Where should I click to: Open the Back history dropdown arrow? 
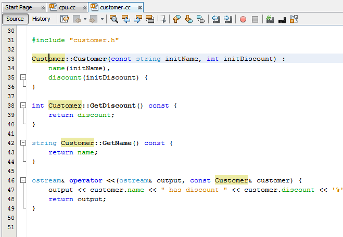click(x=85, y=19)
